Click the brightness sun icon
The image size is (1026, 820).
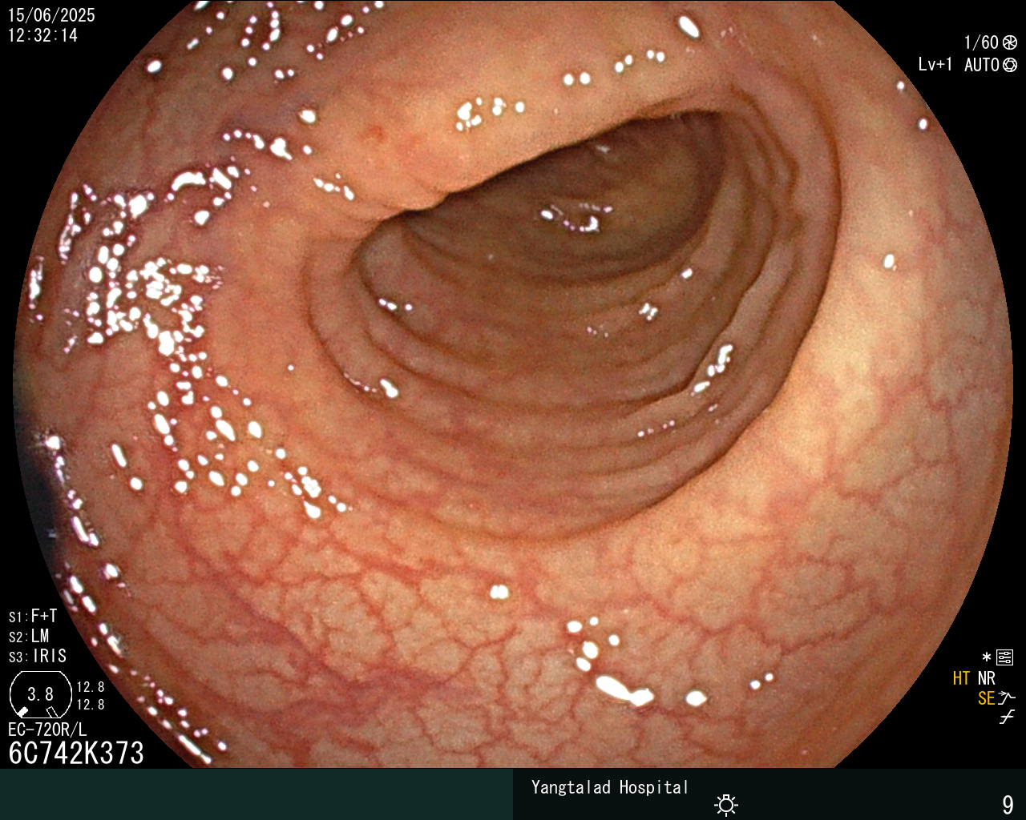click(x=726, y=804)
